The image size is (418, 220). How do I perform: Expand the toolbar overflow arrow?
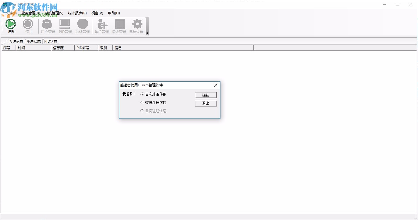coord(147,33)
